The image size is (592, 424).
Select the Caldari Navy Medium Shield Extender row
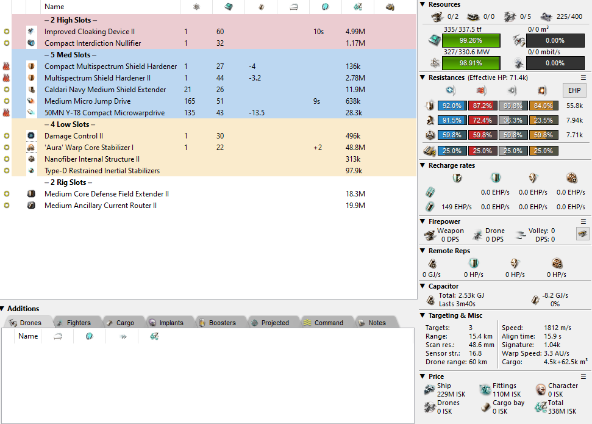click(105, 90)
